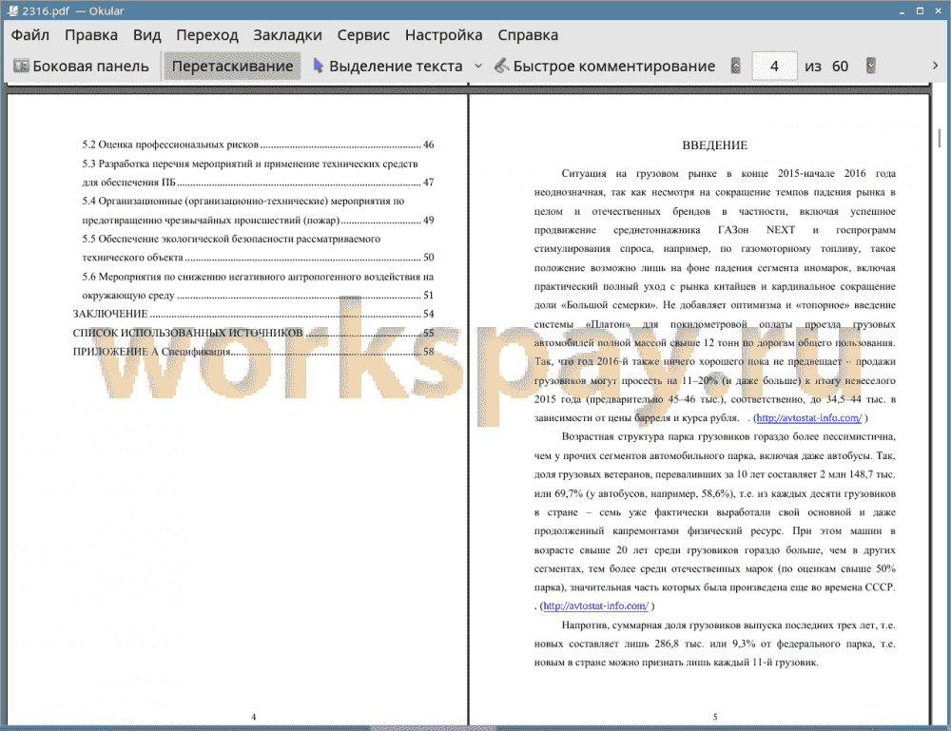Screen dimensions: 951x731
Task: Open the Сервис menu
Action: [x=363, y=35]
